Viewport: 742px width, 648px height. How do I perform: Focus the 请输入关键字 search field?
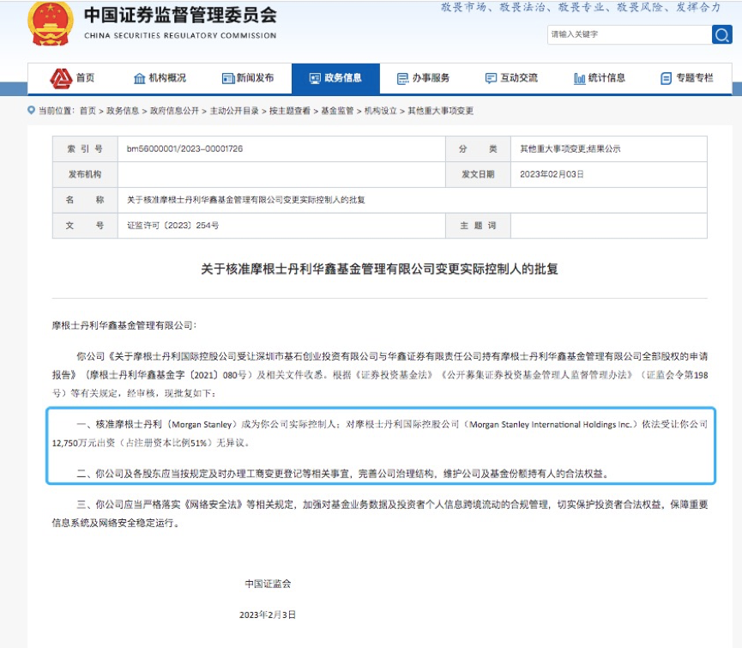pyautogui.click(x=628, y=34)
